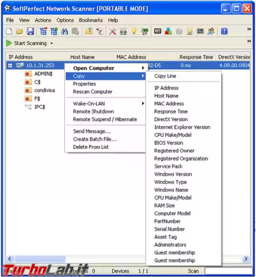Click the Save floppy disk toolbar icon
This screenshot has height=277, width=256.
click(30, 31)
